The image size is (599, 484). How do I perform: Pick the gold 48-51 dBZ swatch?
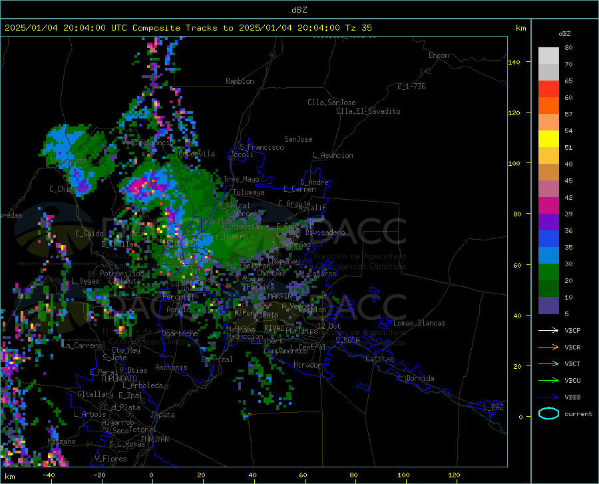(x=548, y=156)
